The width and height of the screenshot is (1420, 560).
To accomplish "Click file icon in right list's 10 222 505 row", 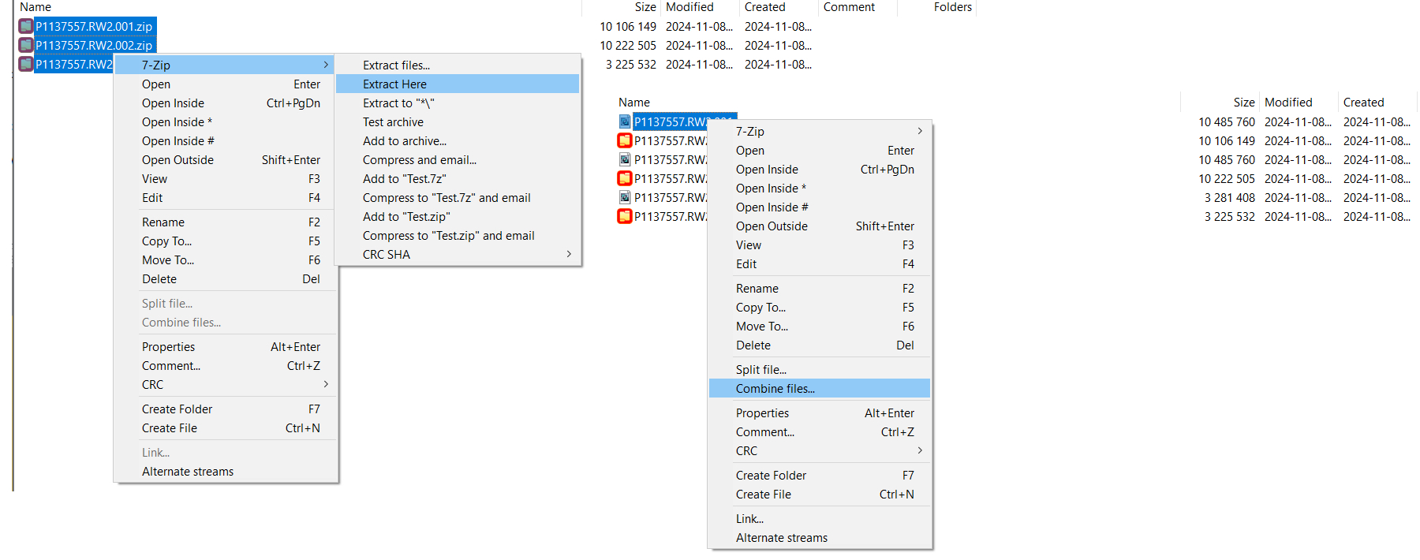I will click(625, 178).
